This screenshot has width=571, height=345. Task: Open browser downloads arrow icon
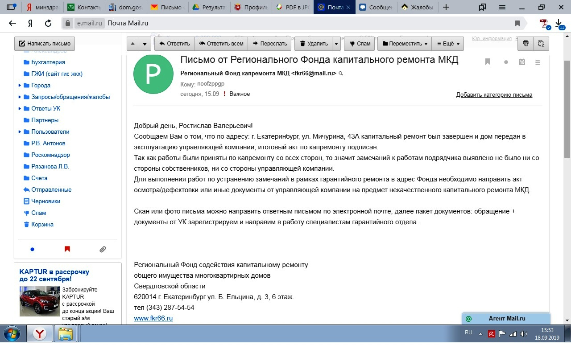pyautogui.click(x=559, y=23)
